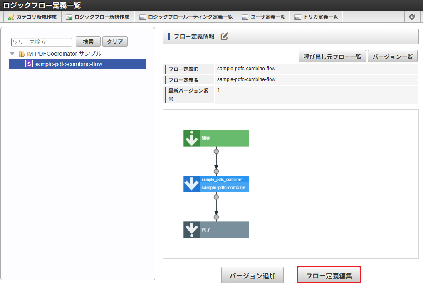The image size is (423, 285).
Task: Click the トリガ定義一覧 list icon
Action: pos(298,17)
